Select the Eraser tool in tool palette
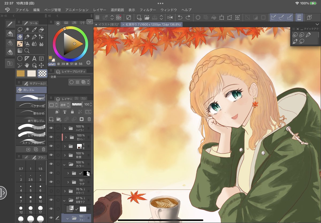321x223 pixels. [x=20, y=37]
